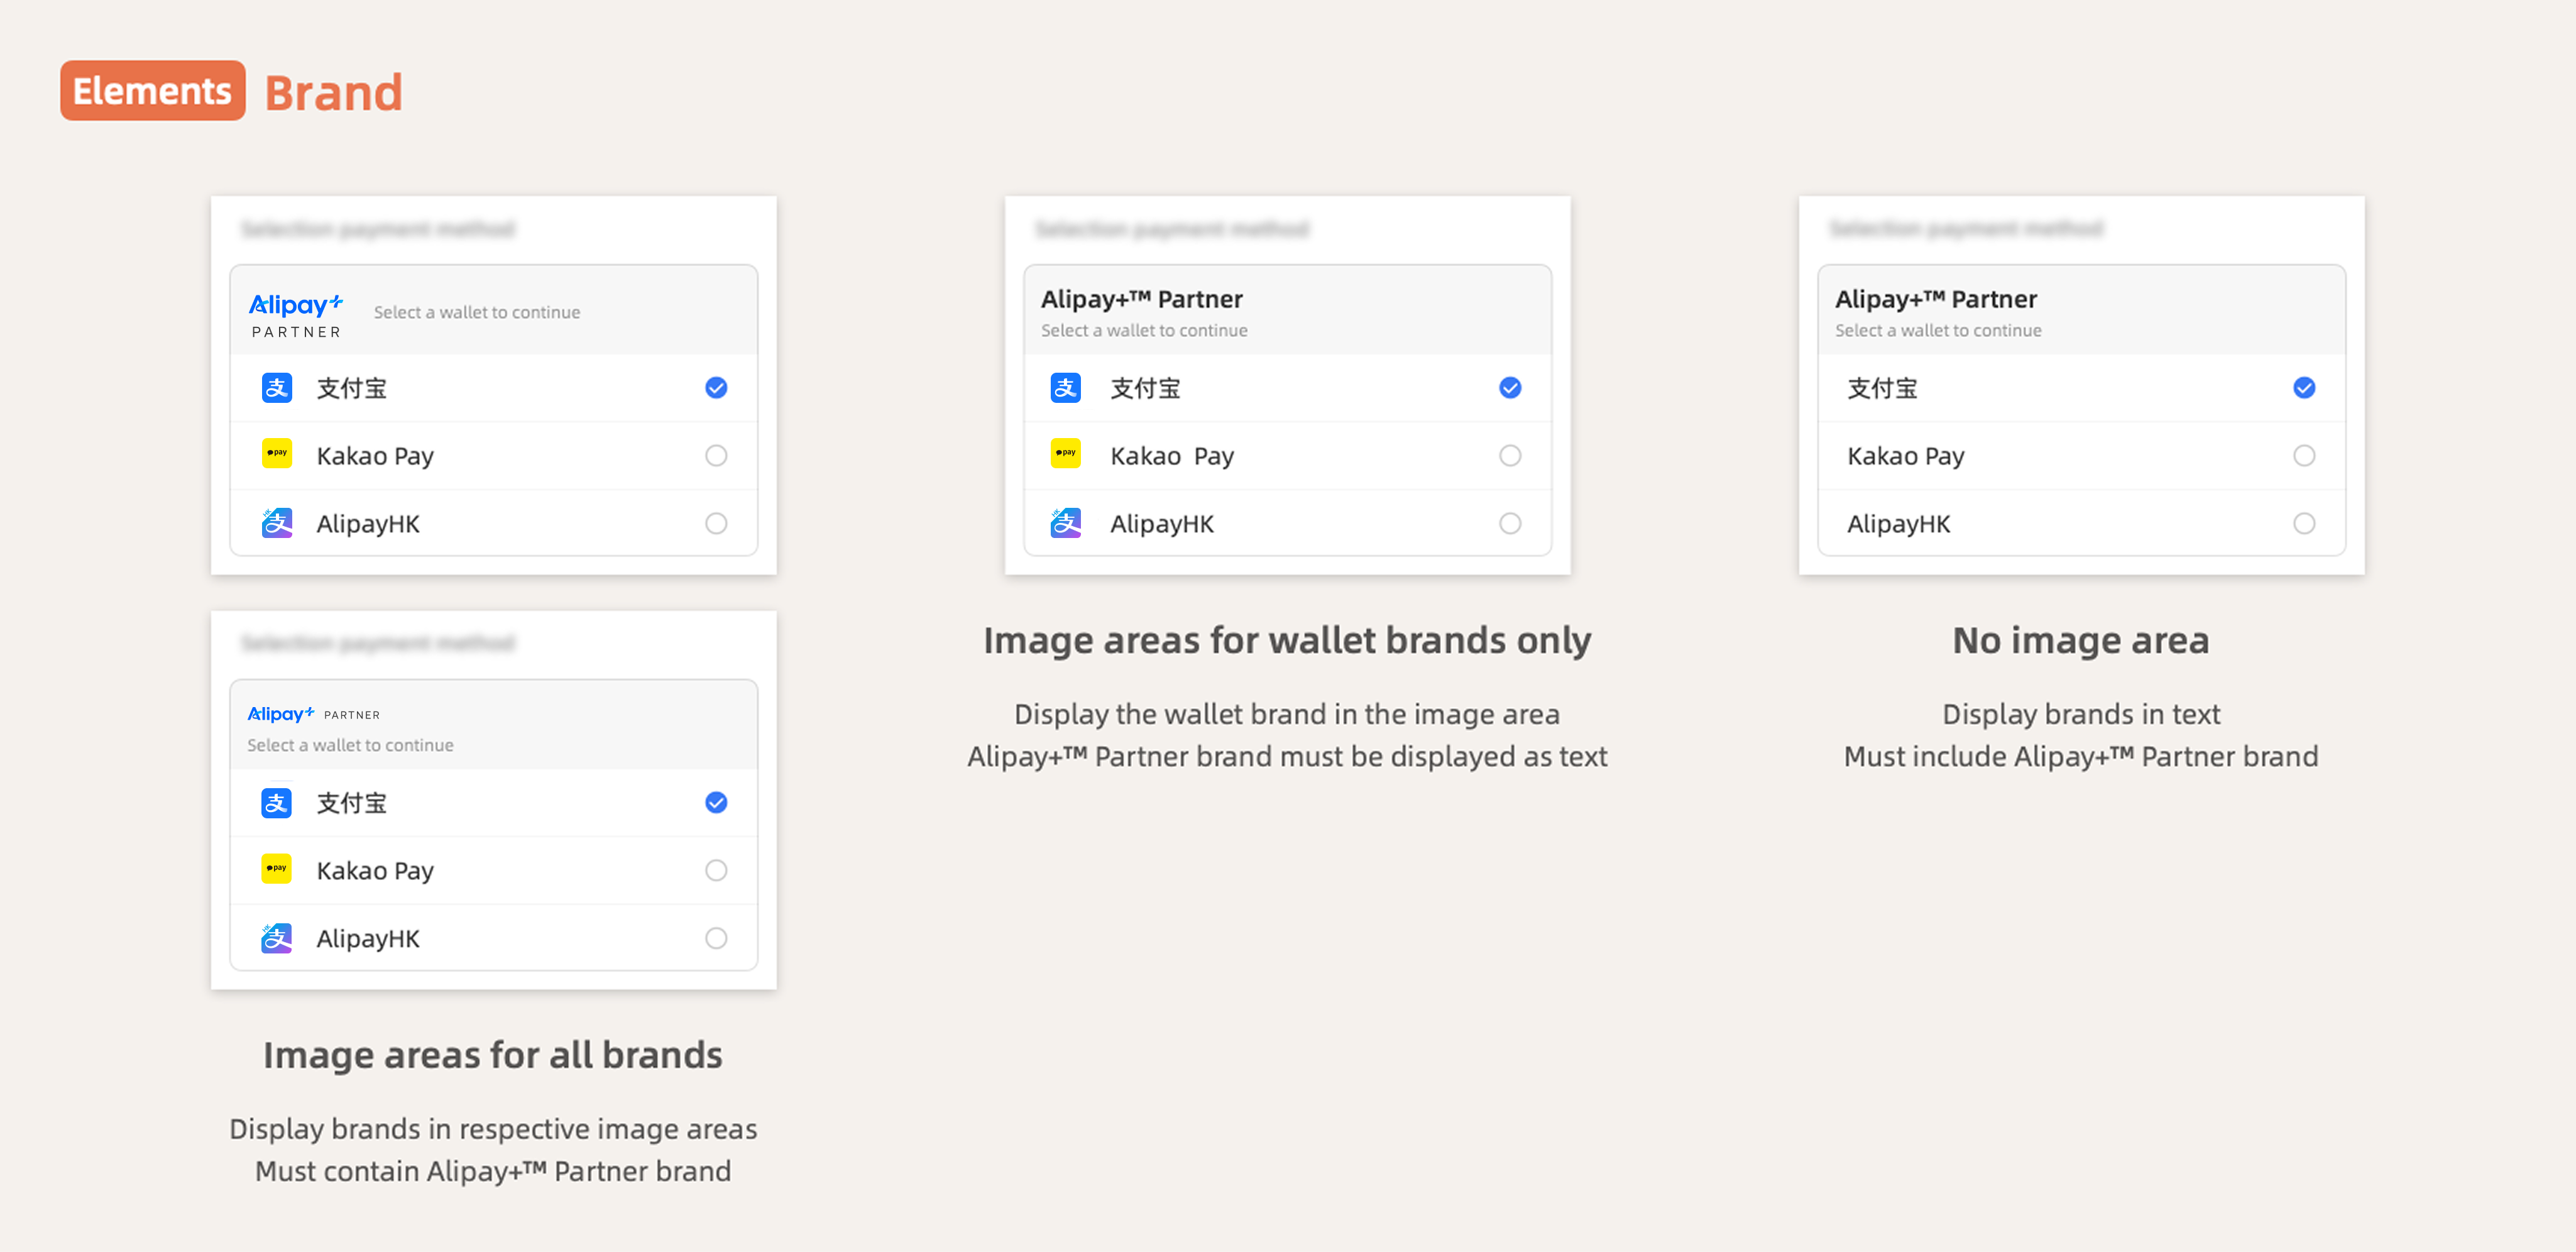Viewport: 2576px width, 1252px height.
Task: Select Kakao Pay radio in top-left card
Action: point(716,456)
